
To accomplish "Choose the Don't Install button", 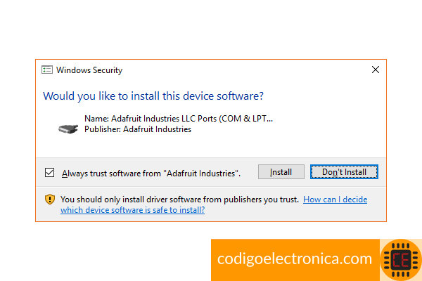I will point(344,172).
